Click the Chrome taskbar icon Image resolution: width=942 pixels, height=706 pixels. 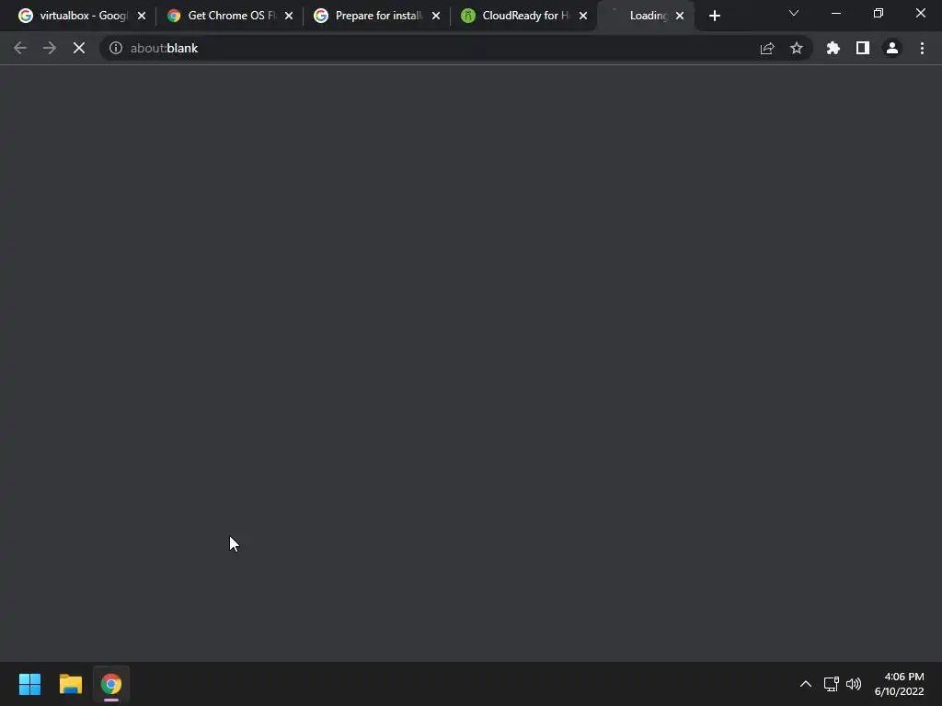tap(111, 684)
